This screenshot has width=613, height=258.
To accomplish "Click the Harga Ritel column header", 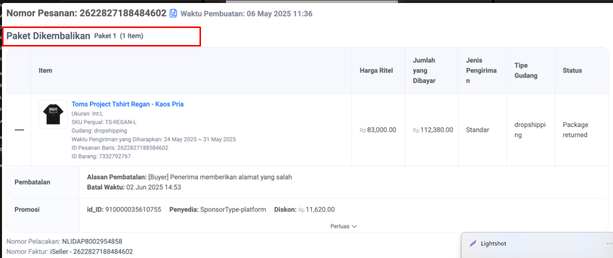I will pos(376,70).
